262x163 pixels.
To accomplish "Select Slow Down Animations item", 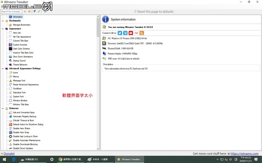I will pyautogui.click(x=23, y=57).
